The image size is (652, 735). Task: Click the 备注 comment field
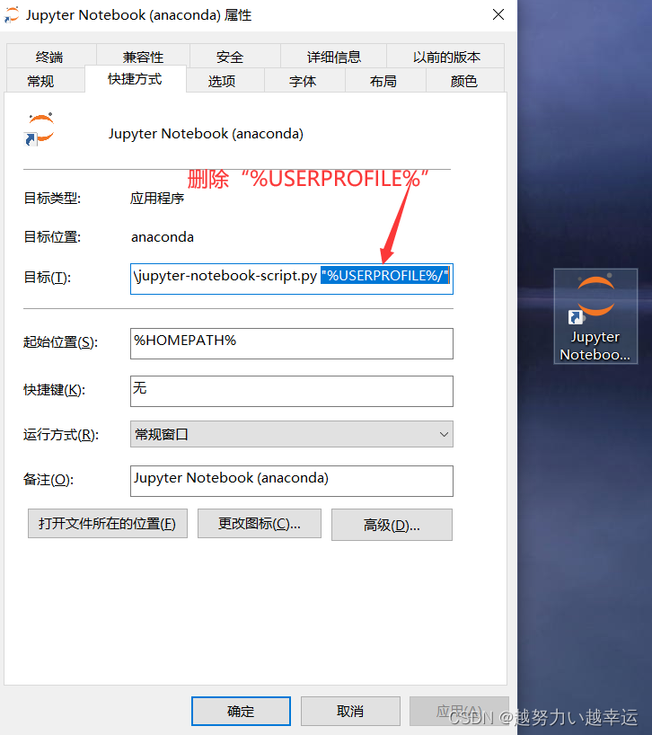click(x=291, y=481)
